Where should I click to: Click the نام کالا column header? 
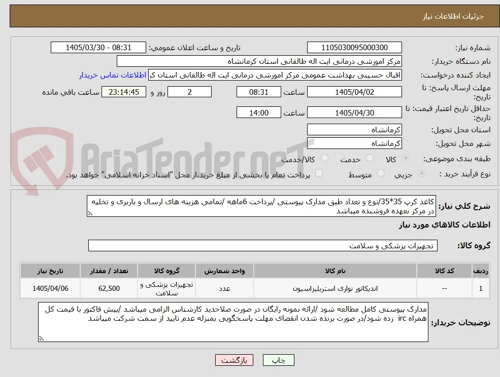click(x=335, y=271)
